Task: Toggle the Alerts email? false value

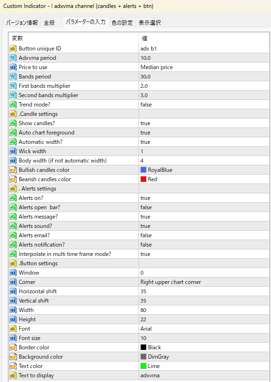Action: click(204, 235)
